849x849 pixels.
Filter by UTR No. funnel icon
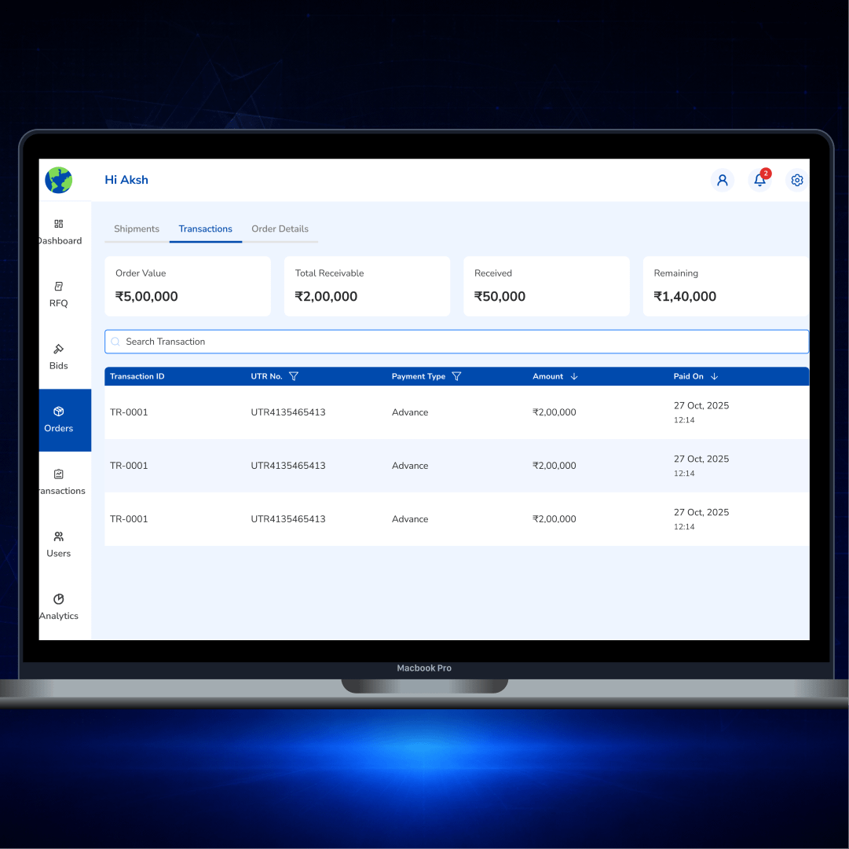[294, 376]
